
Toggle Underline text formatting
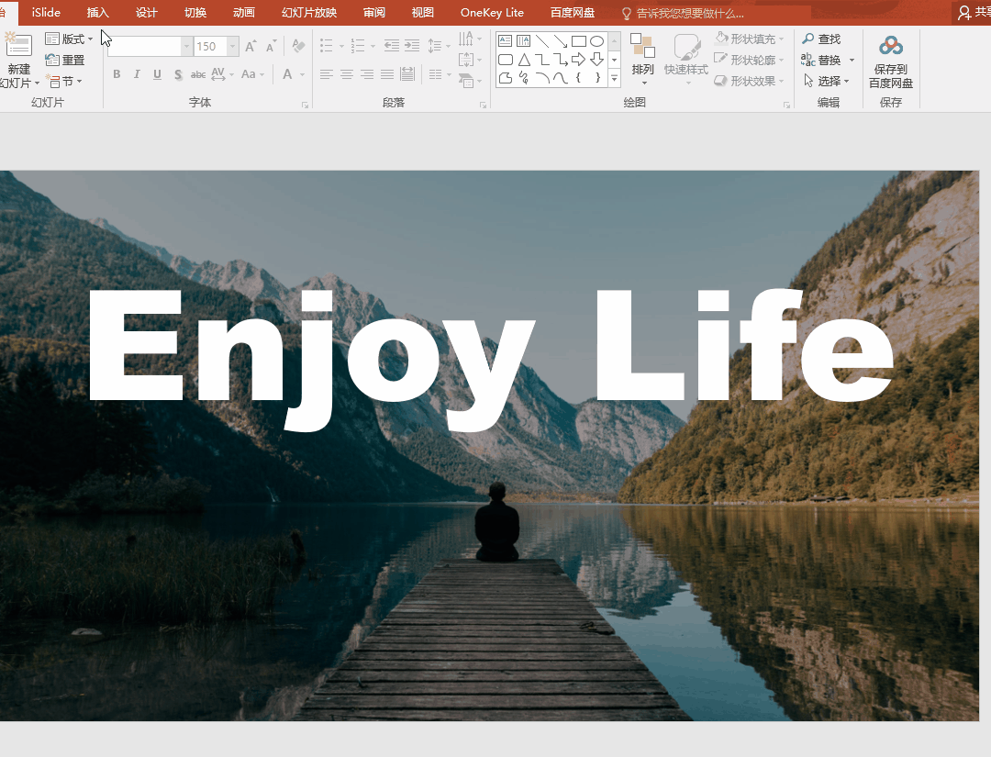coord(157,74)
